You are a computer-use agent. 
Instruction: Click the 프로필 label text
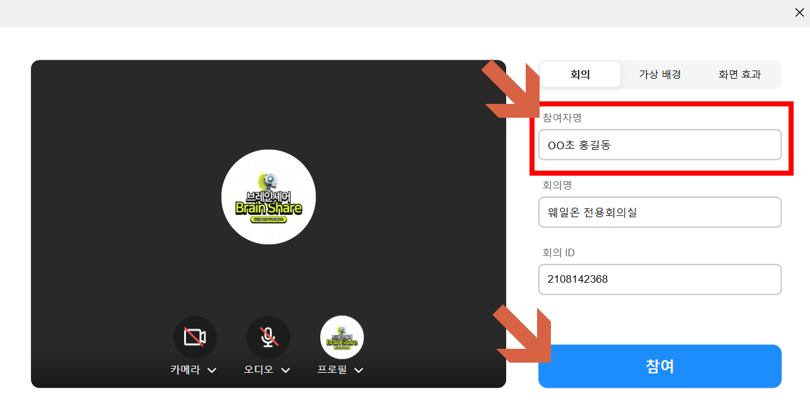click(x=332, y=370)
